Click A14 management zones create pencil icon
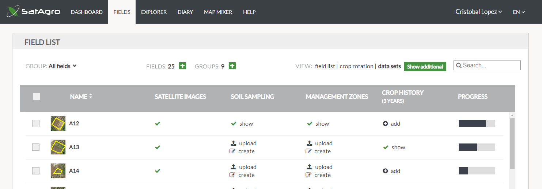Viewport: 542px width, 189px height. click(x=308, y=175)
